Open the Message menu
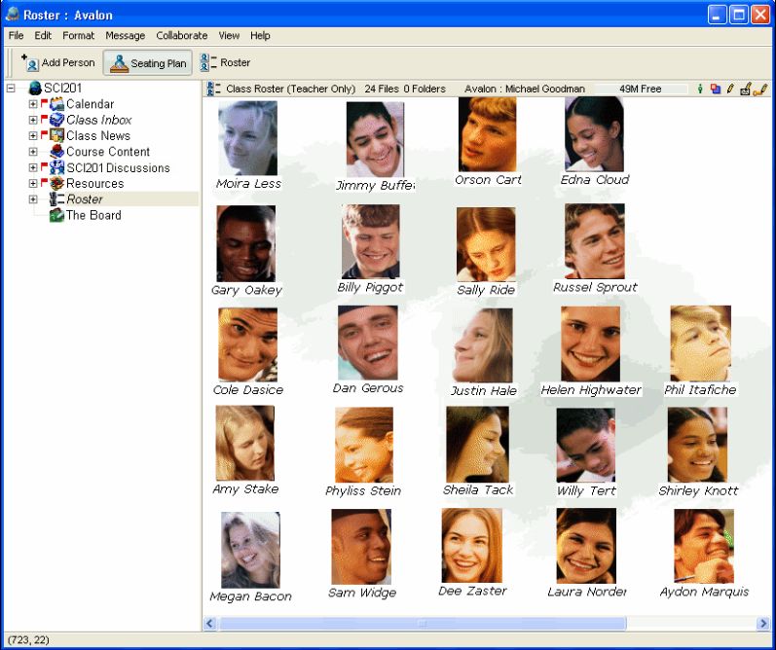The image size is (776, 650). [125, 36]
